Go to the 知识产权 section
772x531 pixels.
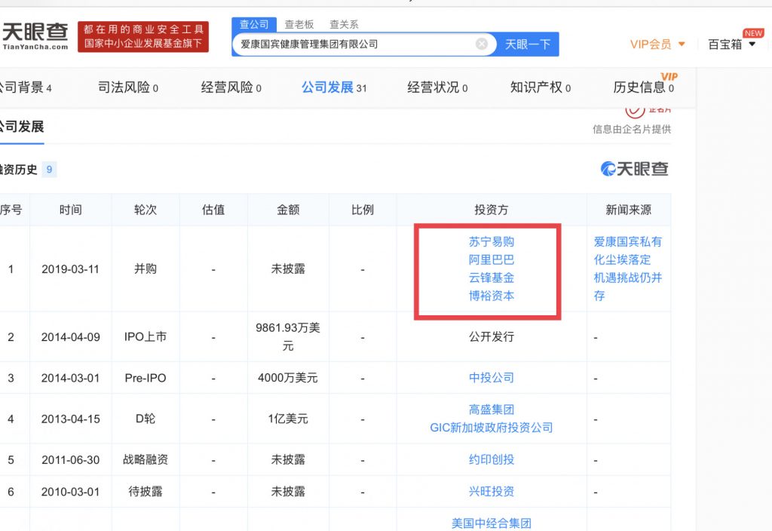(x=540, y=87)
